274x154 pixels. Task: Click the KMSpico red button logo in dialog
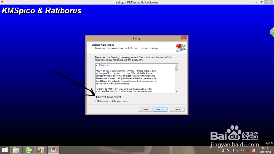181,47
